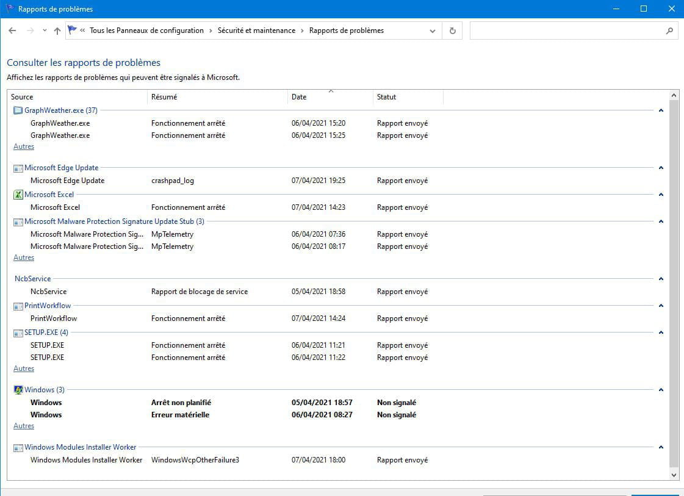Focus the search input field
The width and height of the screenshot is (684, 496).
tap(567, 31)
